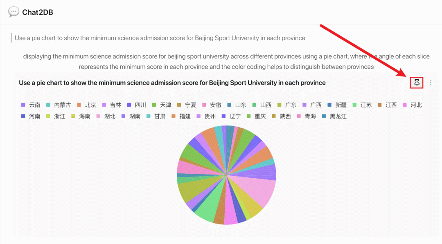This screenshot has width=442, height=244.
Task: Click the Chat2DB title text
Action: [38, 12]
